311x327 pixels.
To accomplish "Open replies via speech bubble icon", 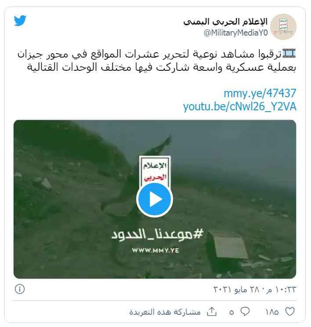I will [245, 312].
